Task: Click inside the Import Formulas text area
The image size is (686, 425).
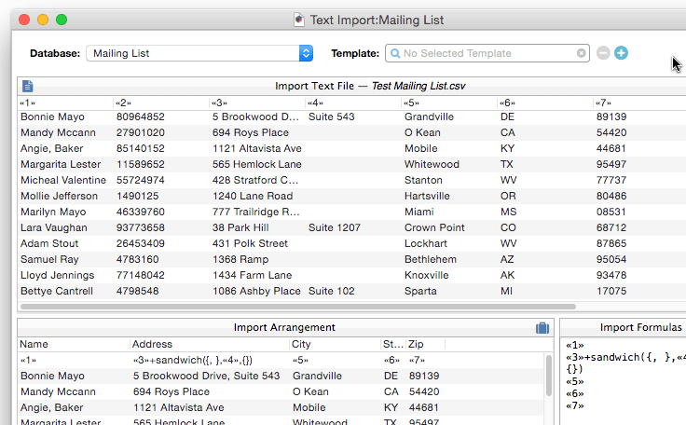Action: tap(623, 391)
